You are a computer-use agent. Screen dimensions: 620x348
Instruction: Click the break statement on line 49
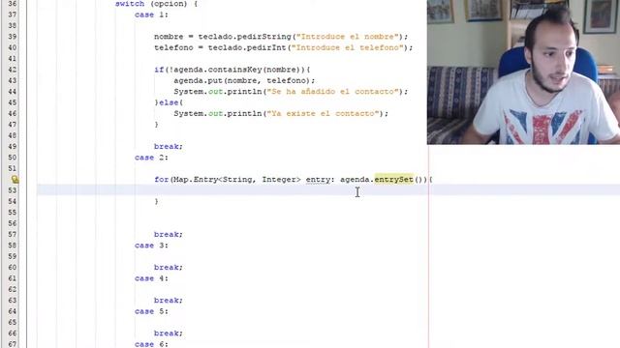[169, 146]
